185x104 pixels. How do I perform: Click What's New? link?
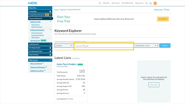158,10
